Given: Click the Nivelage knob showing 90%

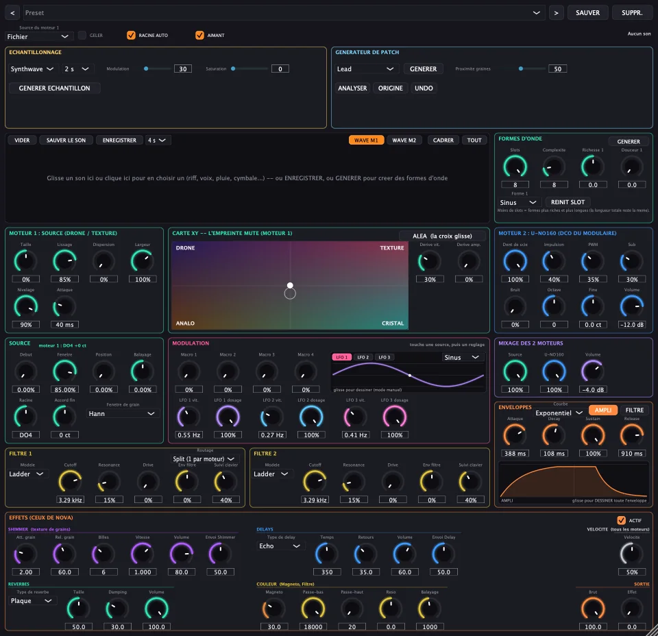Looking at the screenshot, I should (x=26, y=306).
